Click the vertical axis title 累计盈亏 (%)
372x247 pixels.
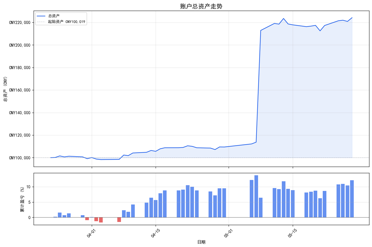[22, 199]
